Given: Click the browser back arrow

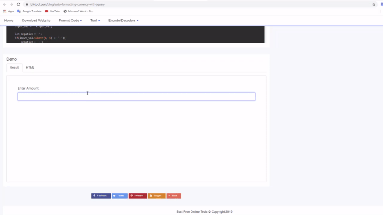Looking at the screenshot, I should coord(5,4).
